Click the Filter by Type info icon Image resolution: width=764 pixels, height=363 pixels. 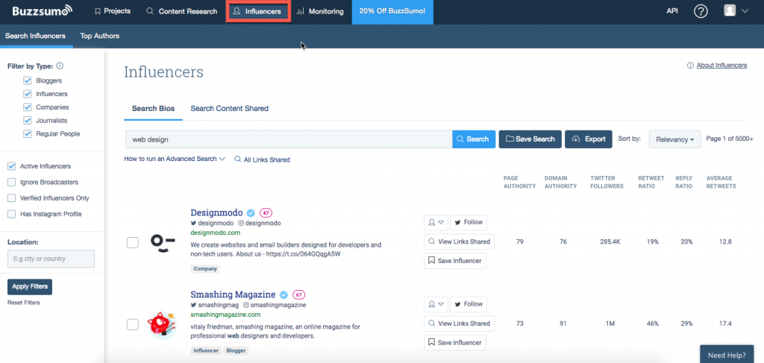[60, 66]
